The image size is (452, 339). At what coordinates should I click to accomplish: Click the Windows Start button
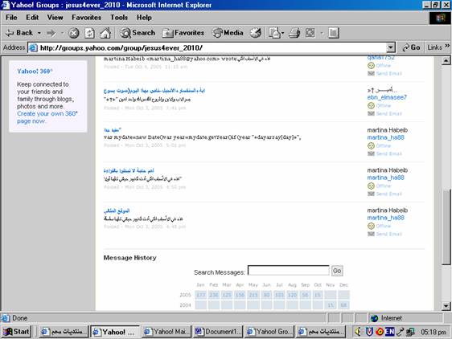(16, 332)
